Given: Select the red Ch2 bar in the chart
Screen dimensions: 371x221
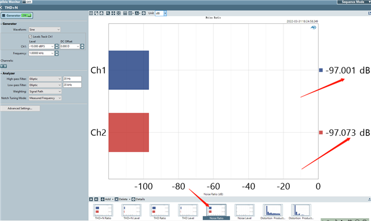Looking at the screenshot, I should point(129,132).
